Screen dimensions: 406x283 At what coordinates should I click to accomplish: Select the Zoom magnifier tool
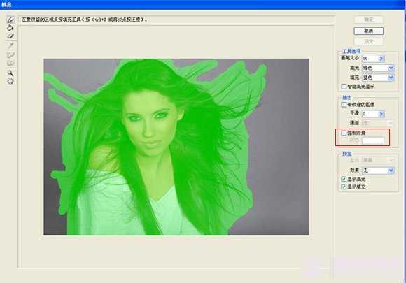tap(10, 73)
